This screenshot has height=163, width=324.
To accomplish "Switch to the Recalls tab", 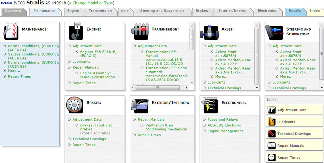I will (x=295, y=12).
